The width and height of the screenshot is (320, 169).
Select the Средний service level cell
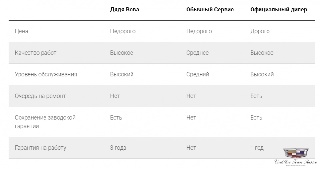click(x=197, y=74)
